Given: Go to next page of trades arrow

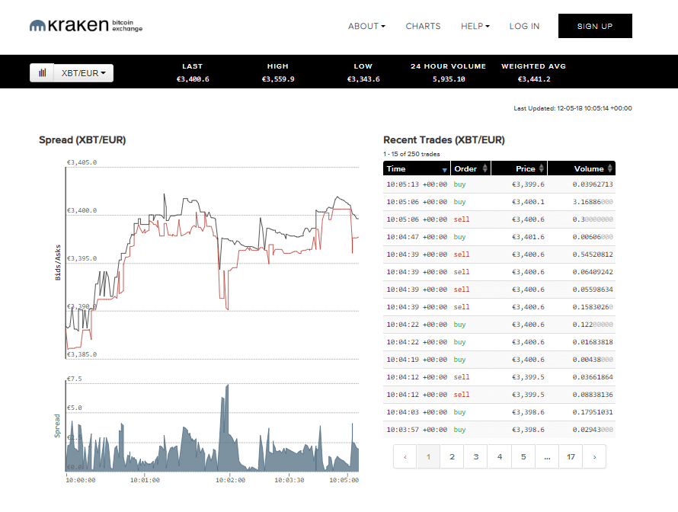Looking at the screenshot, I should tap(594, 457).
